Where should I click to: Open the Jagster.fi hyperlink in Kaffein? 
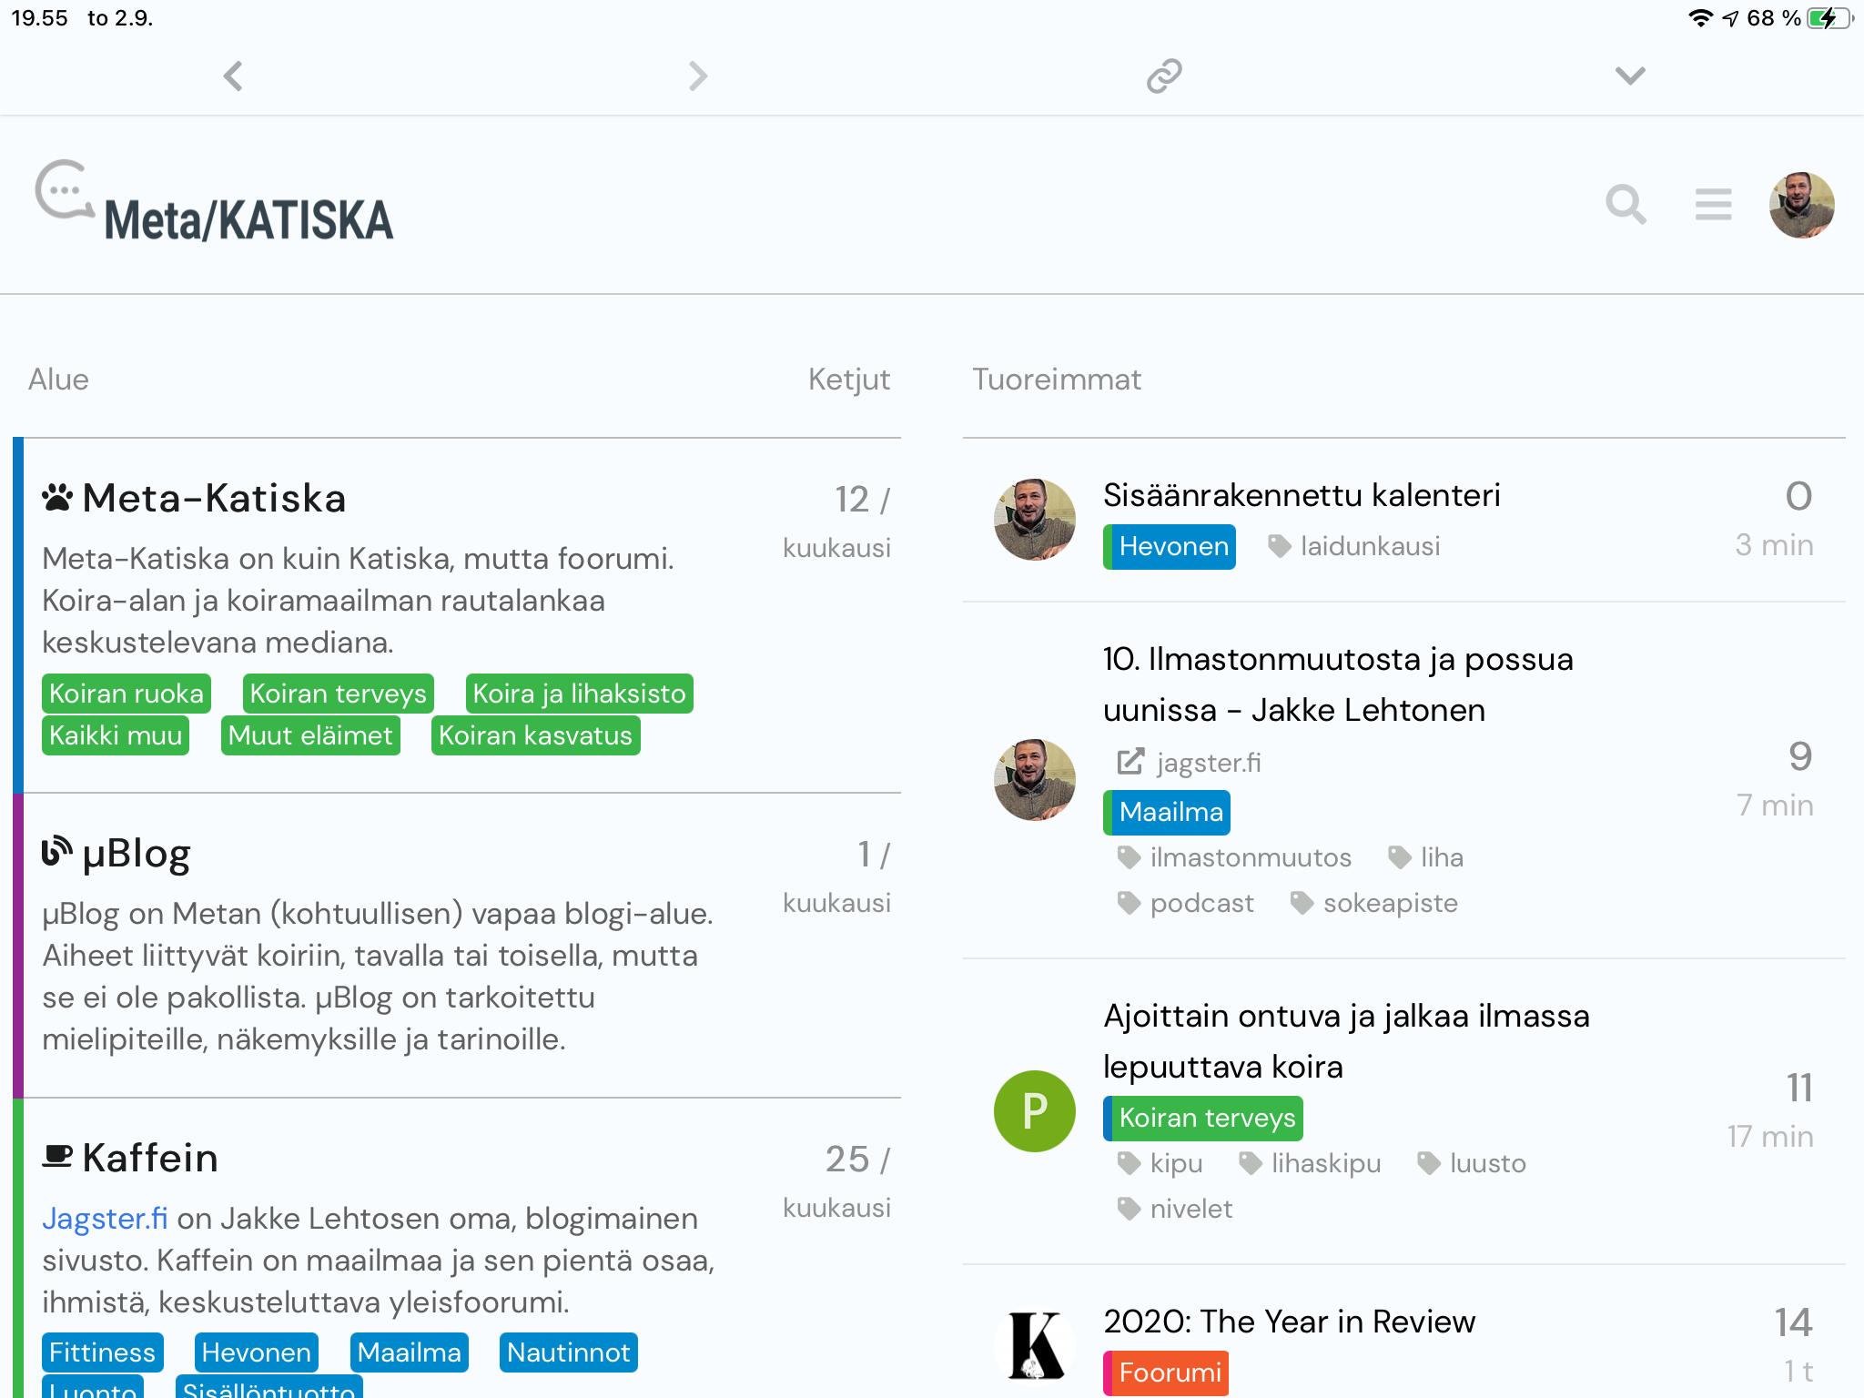(x=105, y=1219)
